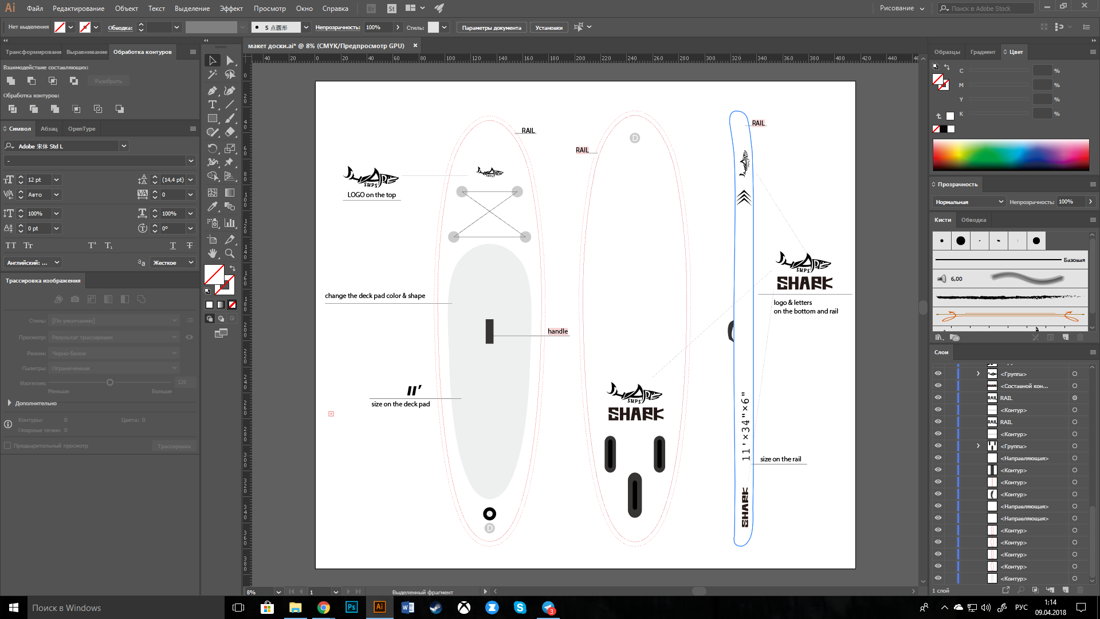This screenshot has width=1100, height=619.
Task: Check the Предварительный просмотр checkbox
Action: click(7, 445)
